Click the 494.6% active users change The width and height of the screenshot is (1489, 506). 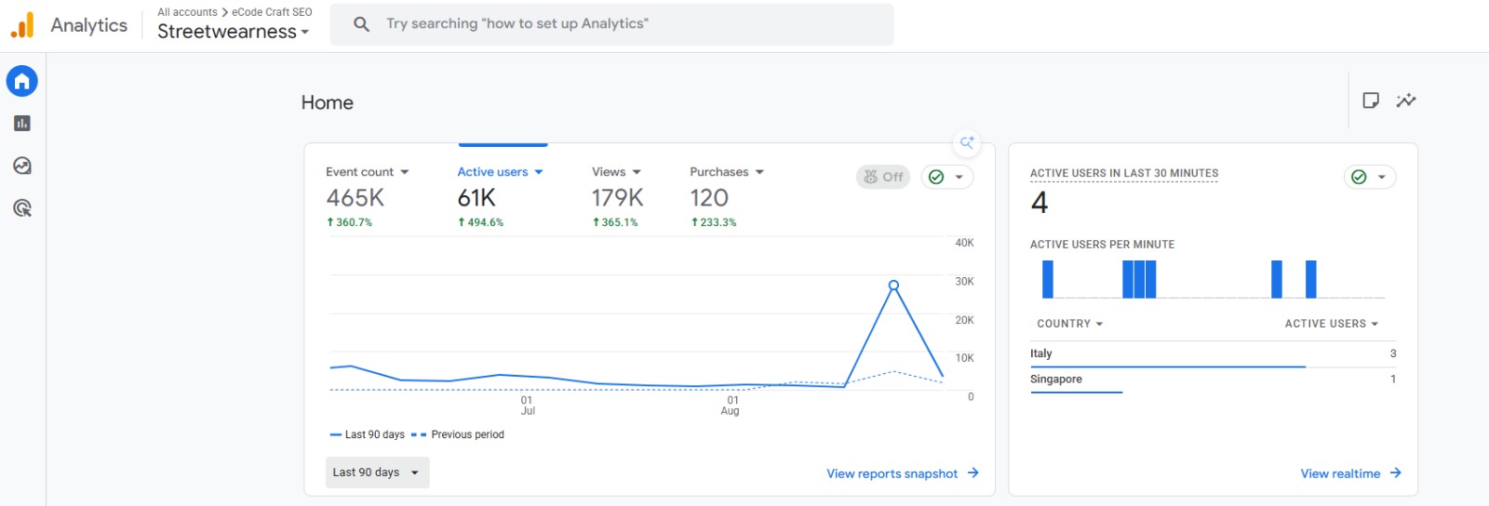(x=480, y=222)
